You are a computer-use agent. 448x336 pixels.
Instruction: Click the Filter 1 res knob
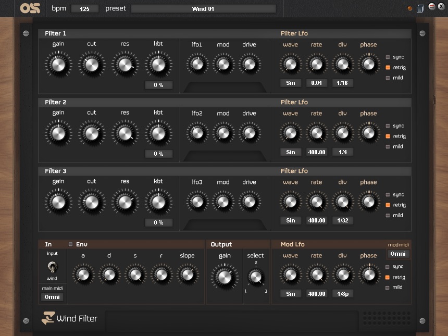pyautogui.click(x=125, y=65)
